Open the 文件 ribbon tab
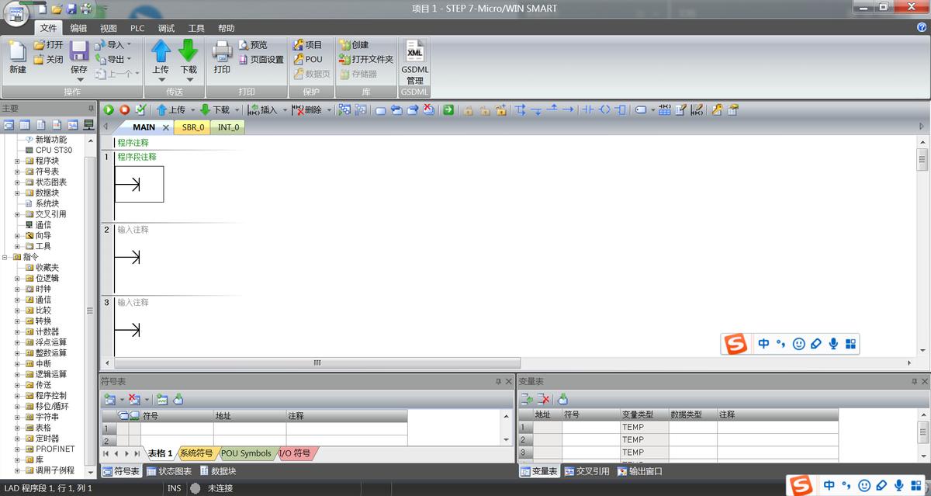Image resolution: width=931 pixels, height=496 pixels. [x=49, y=28]
